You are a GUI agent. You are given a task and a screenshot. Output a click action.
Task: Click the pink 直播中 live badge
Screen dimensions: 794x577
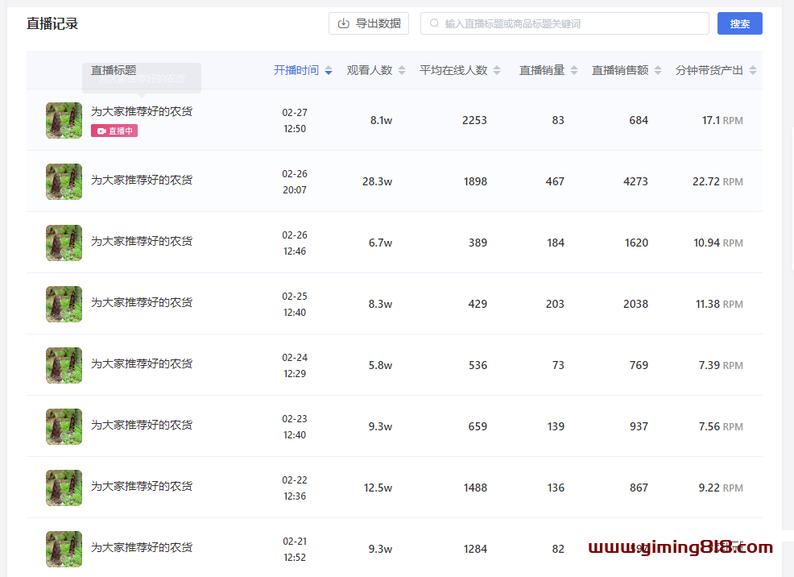(x=114, y=131)
